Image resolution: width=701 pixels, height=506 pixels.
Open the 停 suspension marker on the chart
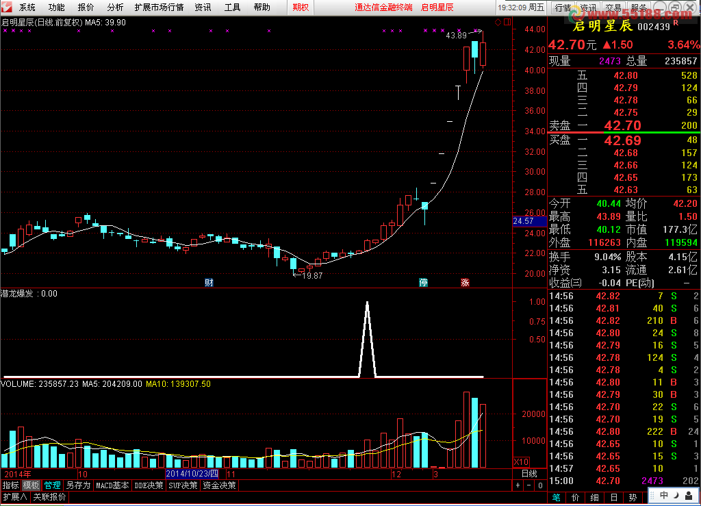423,283
